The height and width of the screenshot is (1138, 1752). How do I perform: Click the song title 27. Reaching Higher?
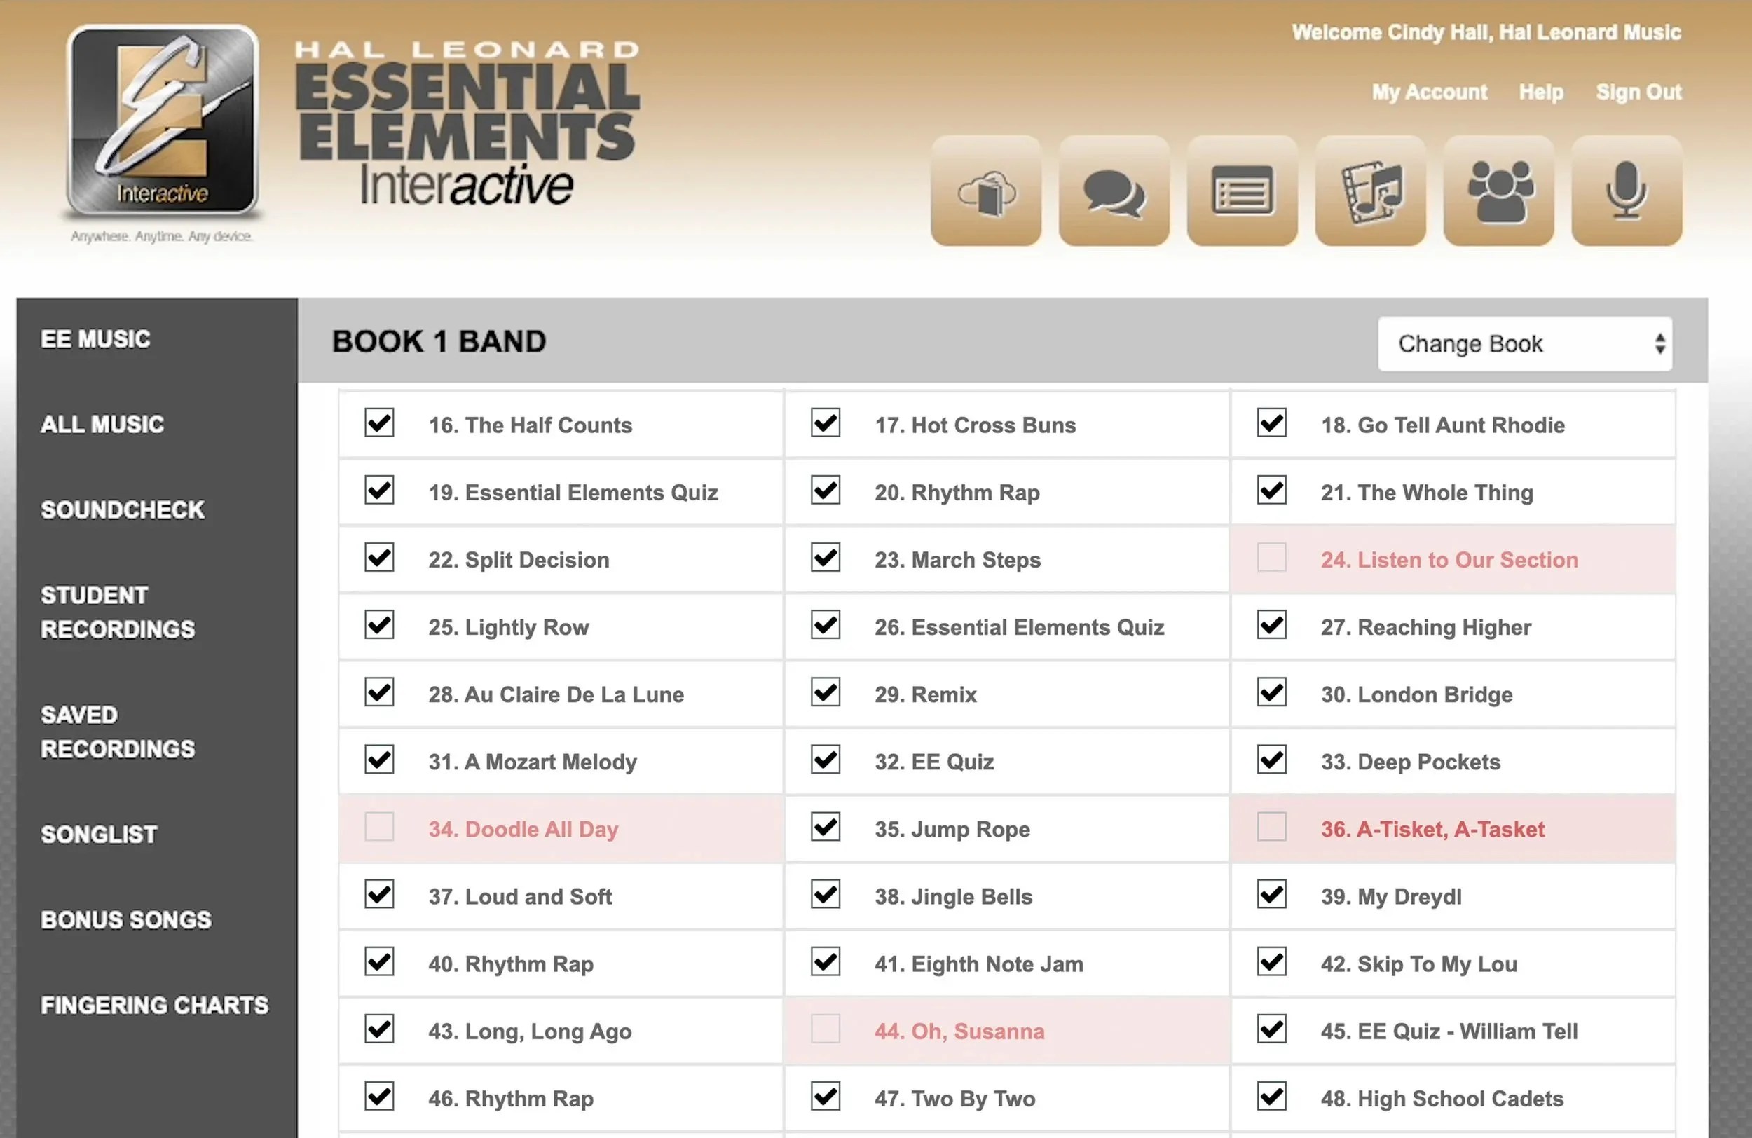1426,627
